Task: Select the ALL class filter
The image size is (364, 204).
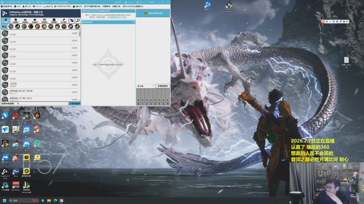Action: point(4,26)
